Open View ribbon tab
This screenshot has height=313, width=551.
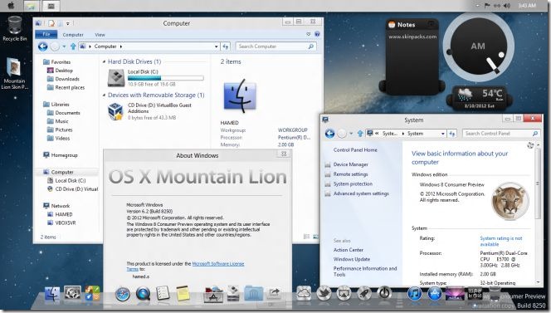100,35
